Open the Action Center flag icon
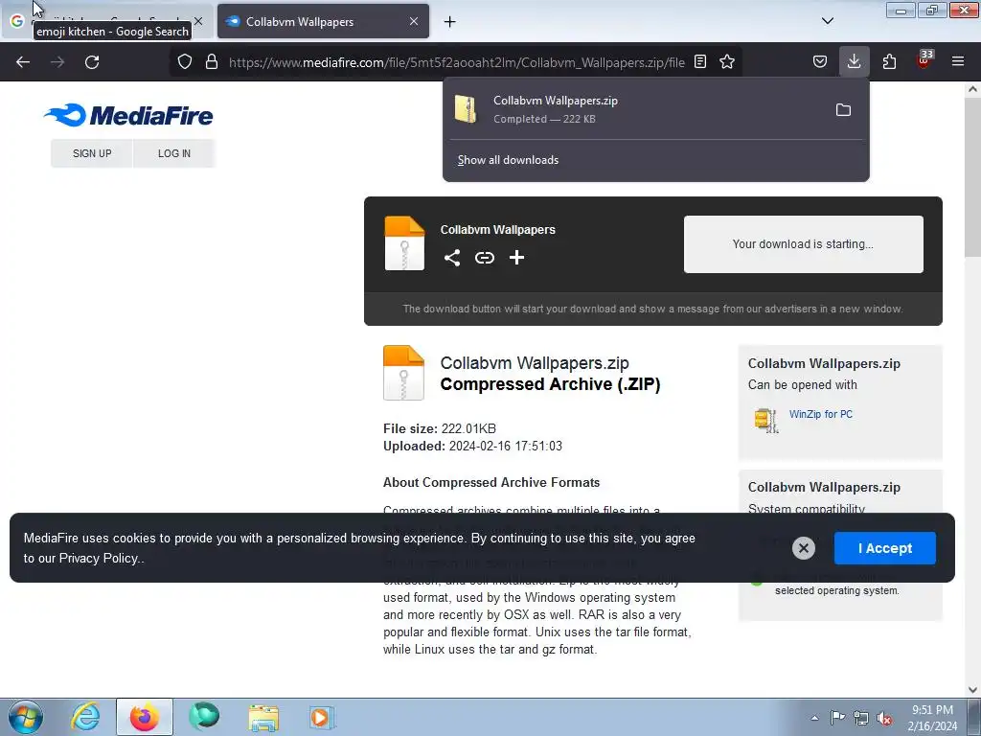Image resolution: width=981 pixels, height=736 pixels. click(837, 718)
